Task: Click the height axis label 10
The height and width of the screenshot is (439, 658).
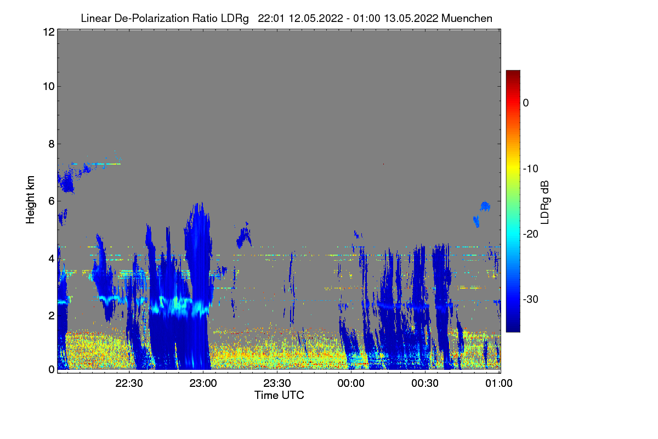Action: [x=48, y=86]
